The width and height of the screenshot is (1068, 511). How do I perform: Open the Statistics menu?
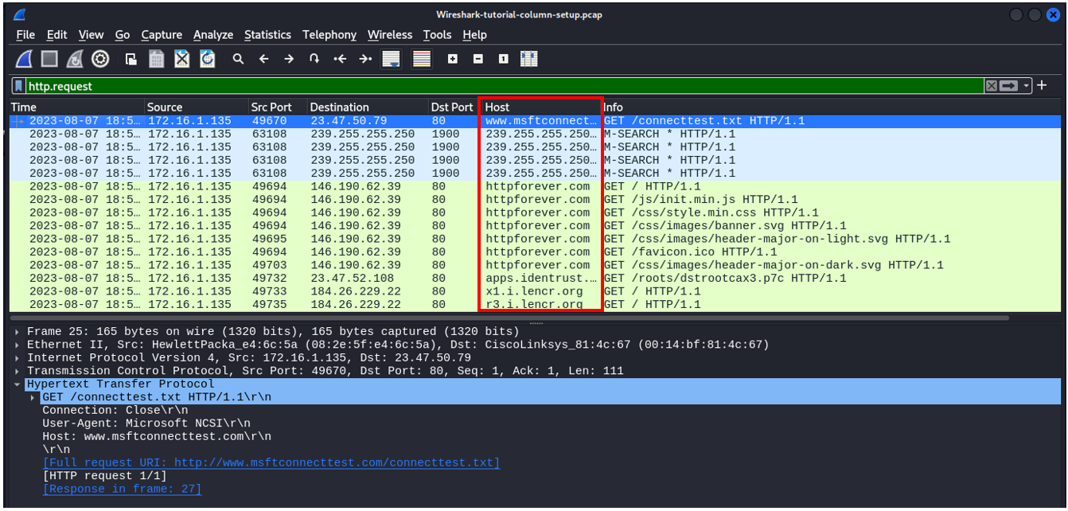tap(267, 35)
